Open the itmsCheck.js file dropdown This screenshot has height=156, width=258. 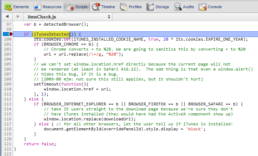coord(68,17)
